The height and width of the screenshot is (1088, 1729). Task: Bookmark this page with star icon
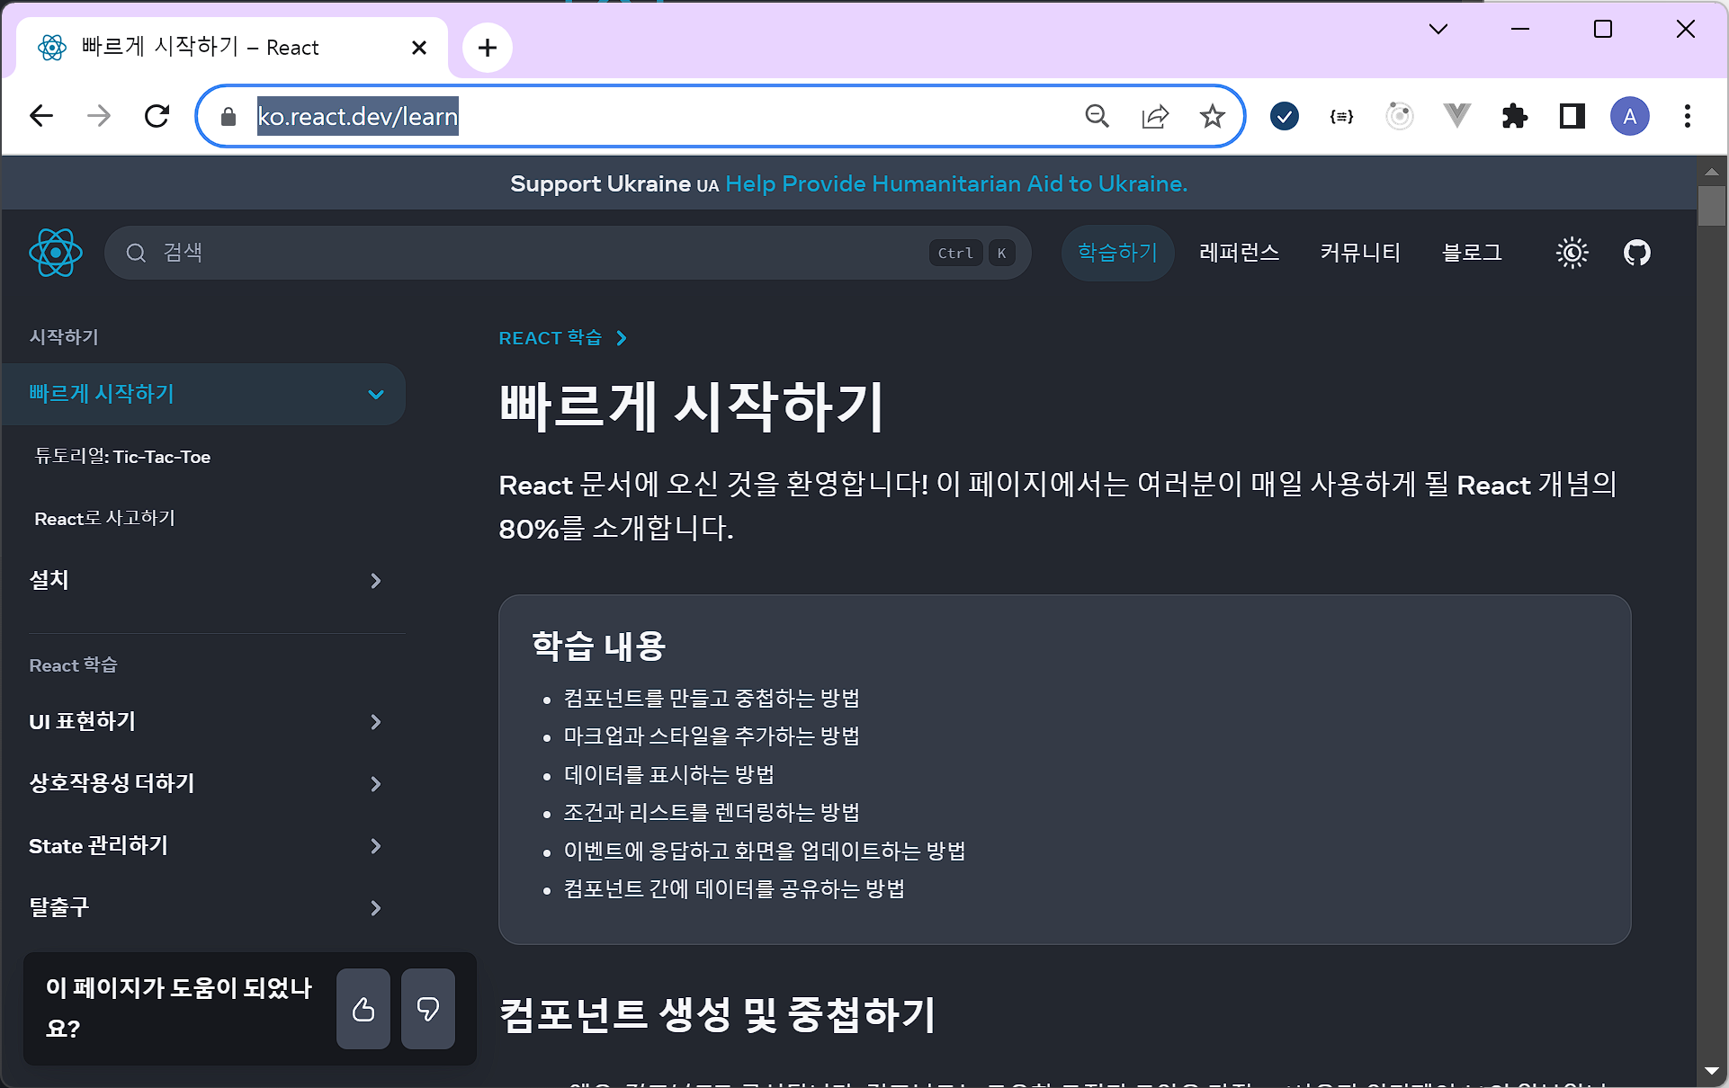[1212, 116]
